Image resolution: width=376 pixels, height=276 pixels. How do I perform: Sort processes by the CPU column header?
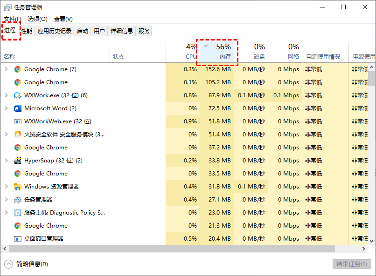pos(183,52)
